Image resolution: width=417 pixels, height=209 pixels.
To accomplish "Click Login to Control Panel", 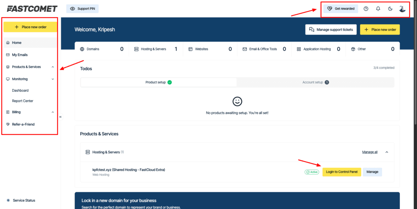I will (342, 172).
